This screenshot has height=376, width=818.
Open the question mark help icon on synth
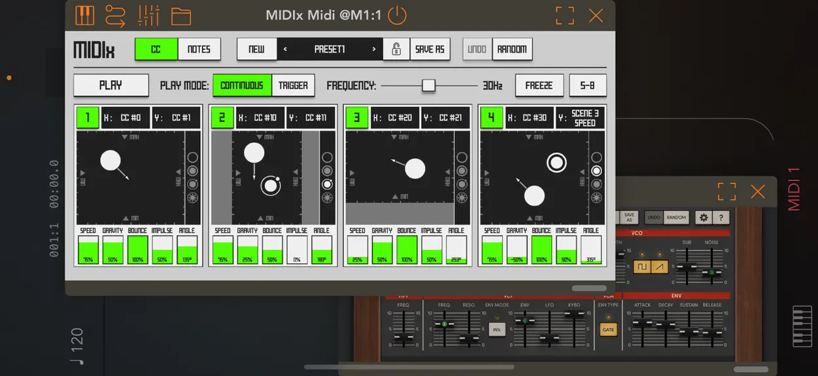point(721,218)
